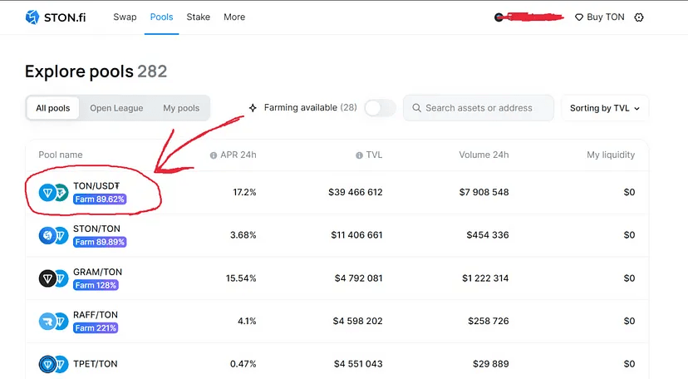Screen dimensions: 688x379
Task: Click the search magnifier icon
Action: pos(416,108)
